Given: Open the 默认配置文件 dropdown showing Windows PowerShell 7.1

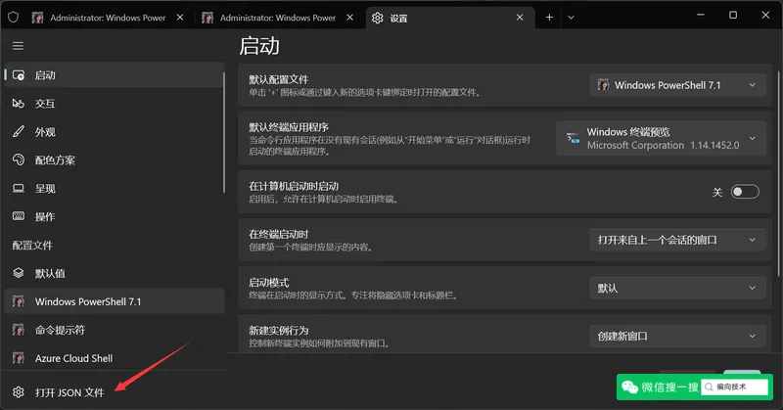Looking at the screenshot, I should 677,85.
